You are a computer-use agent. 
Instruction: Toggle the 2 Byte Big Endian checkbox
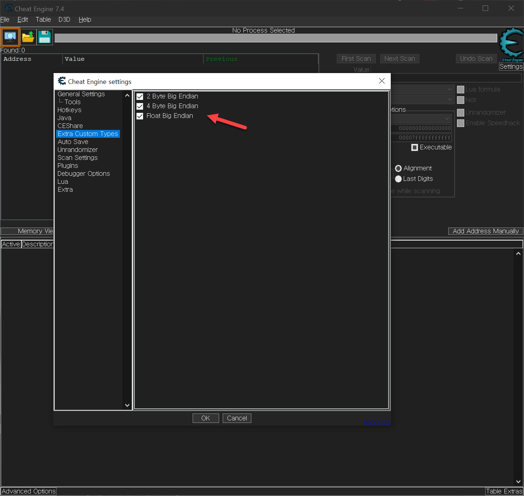(x=140, y=97)
